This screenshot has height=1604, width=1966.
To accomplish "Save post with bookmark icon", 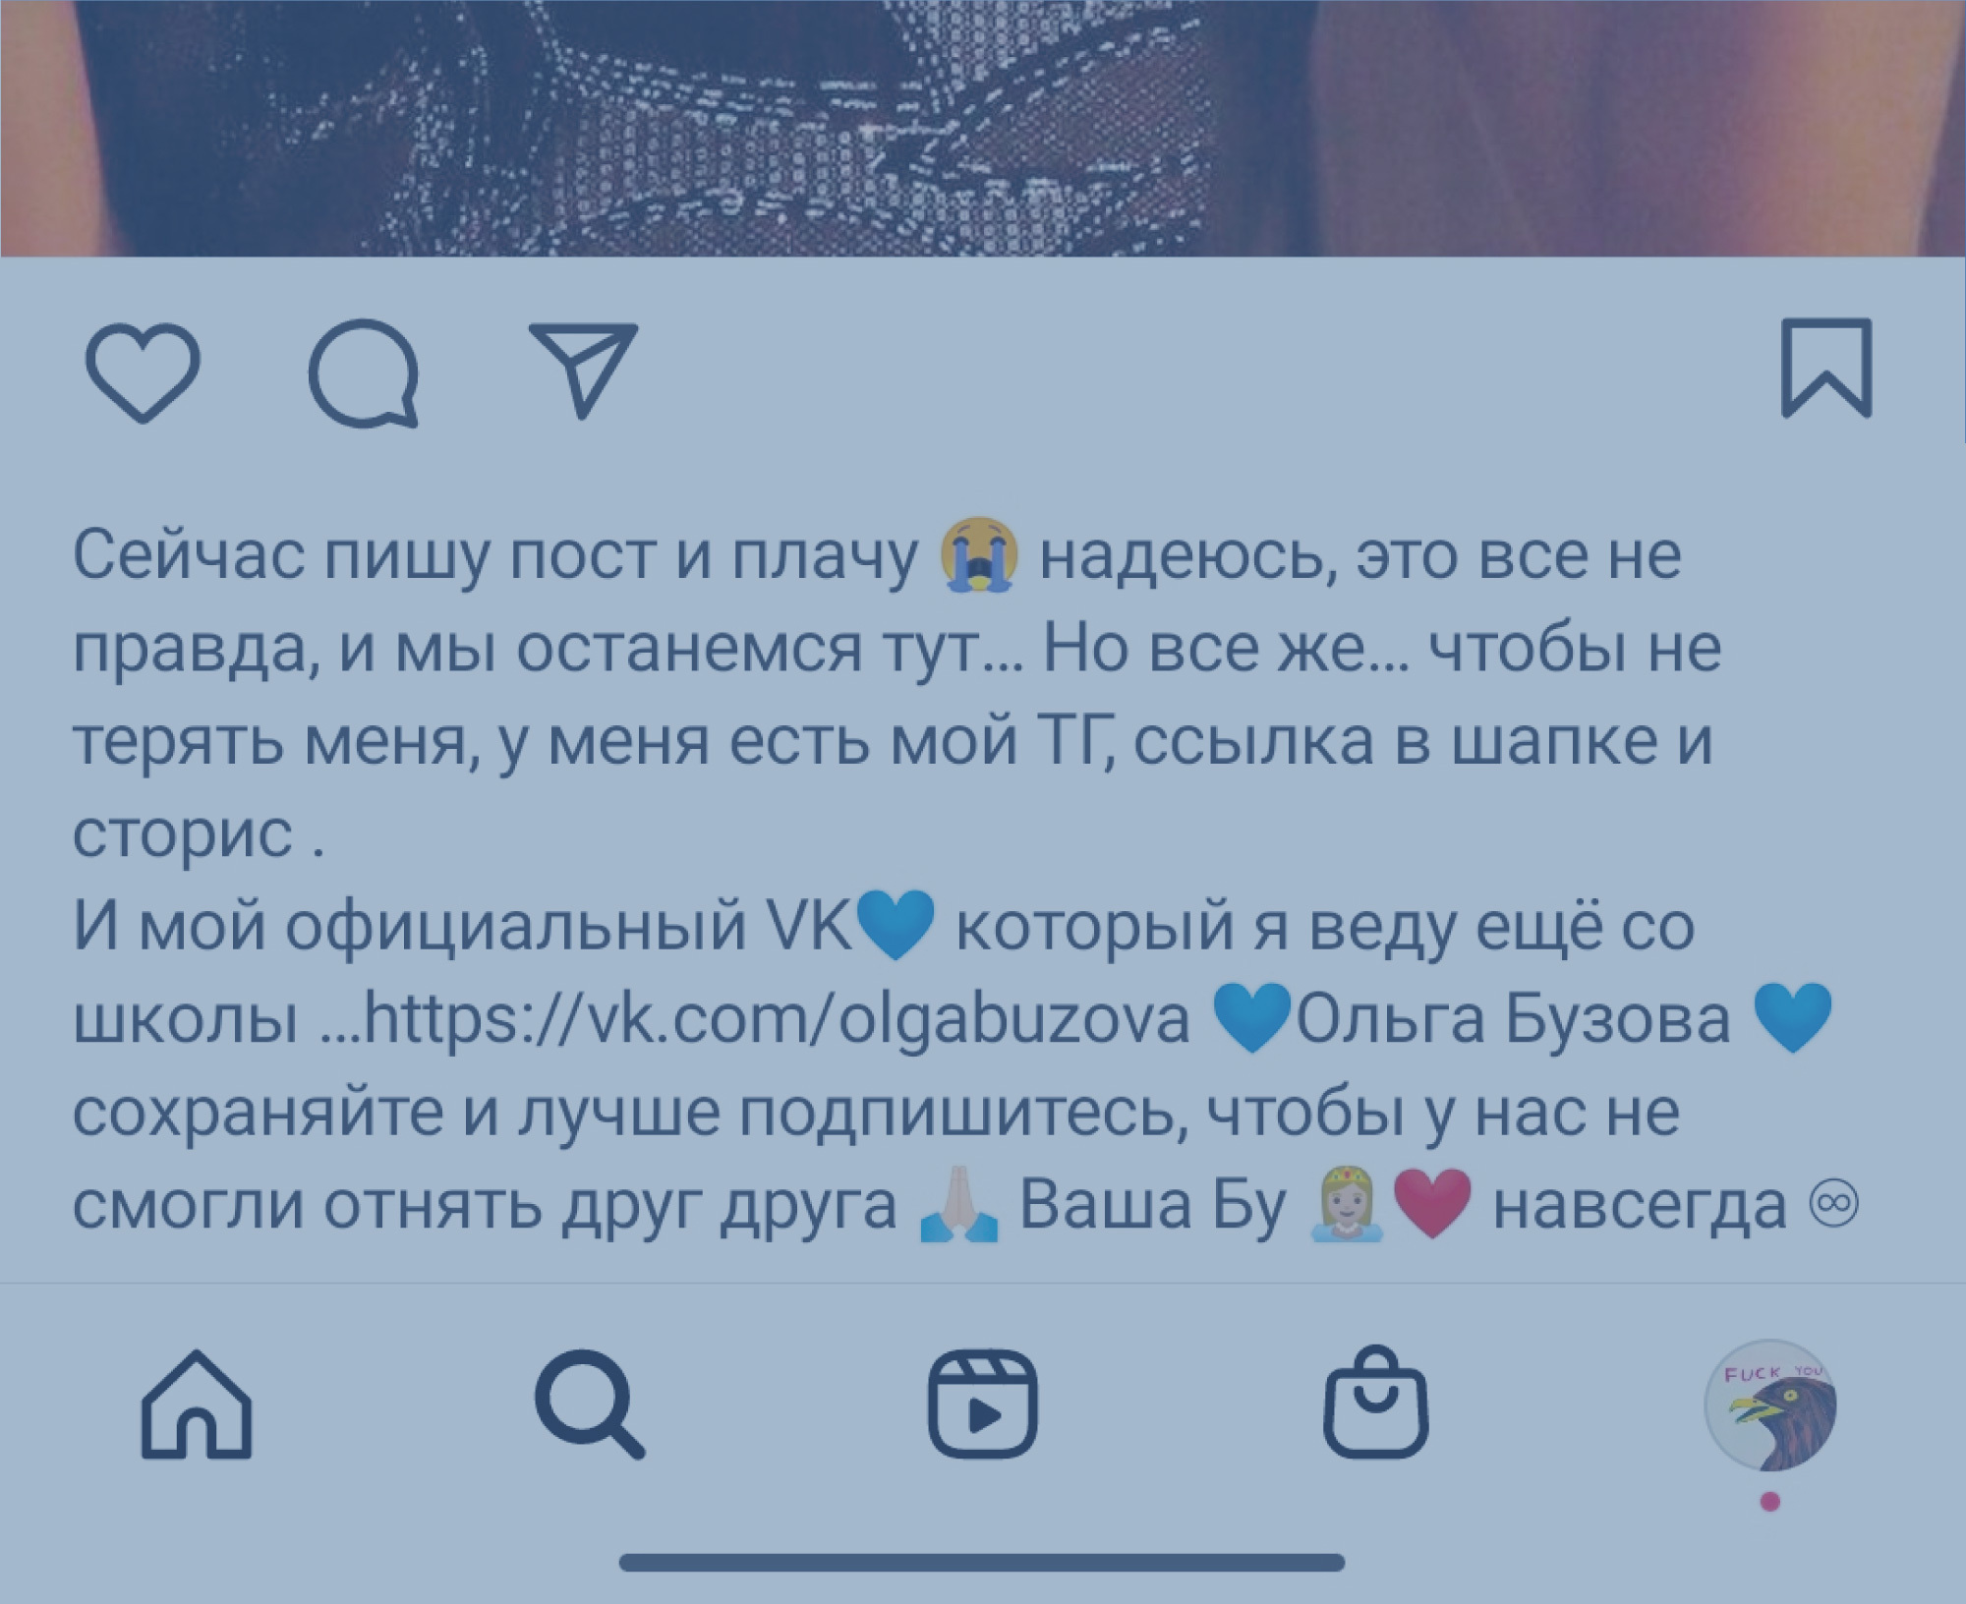I will coord(1827,369).
